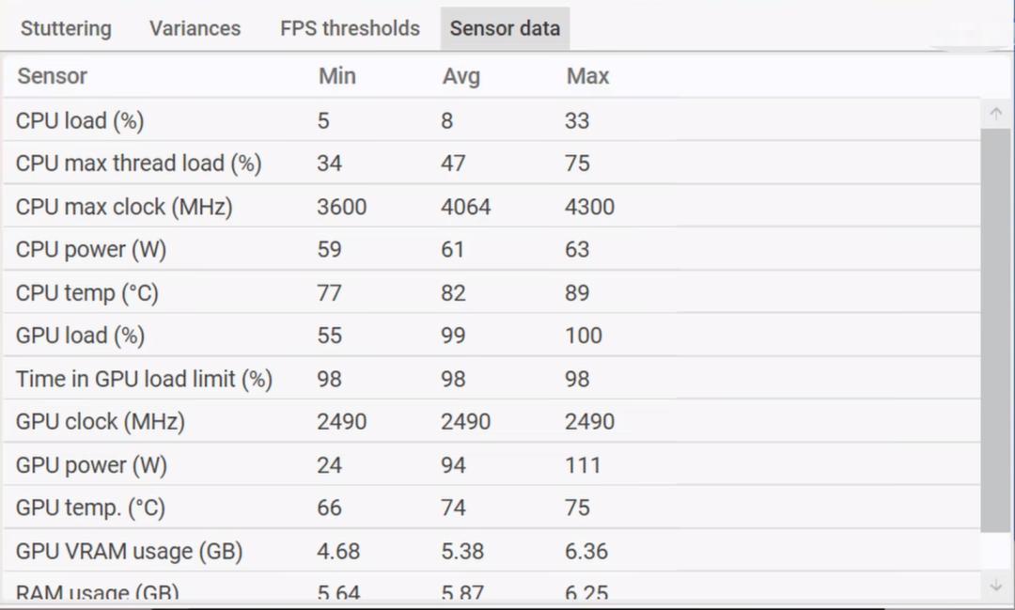
Task: Open the Variances tab
Action: [x=195, y=28]
